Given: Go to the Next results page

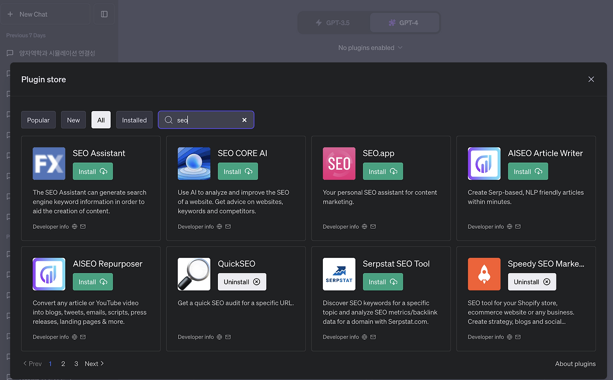Looking at the screenshot, I should click(94, 364).
